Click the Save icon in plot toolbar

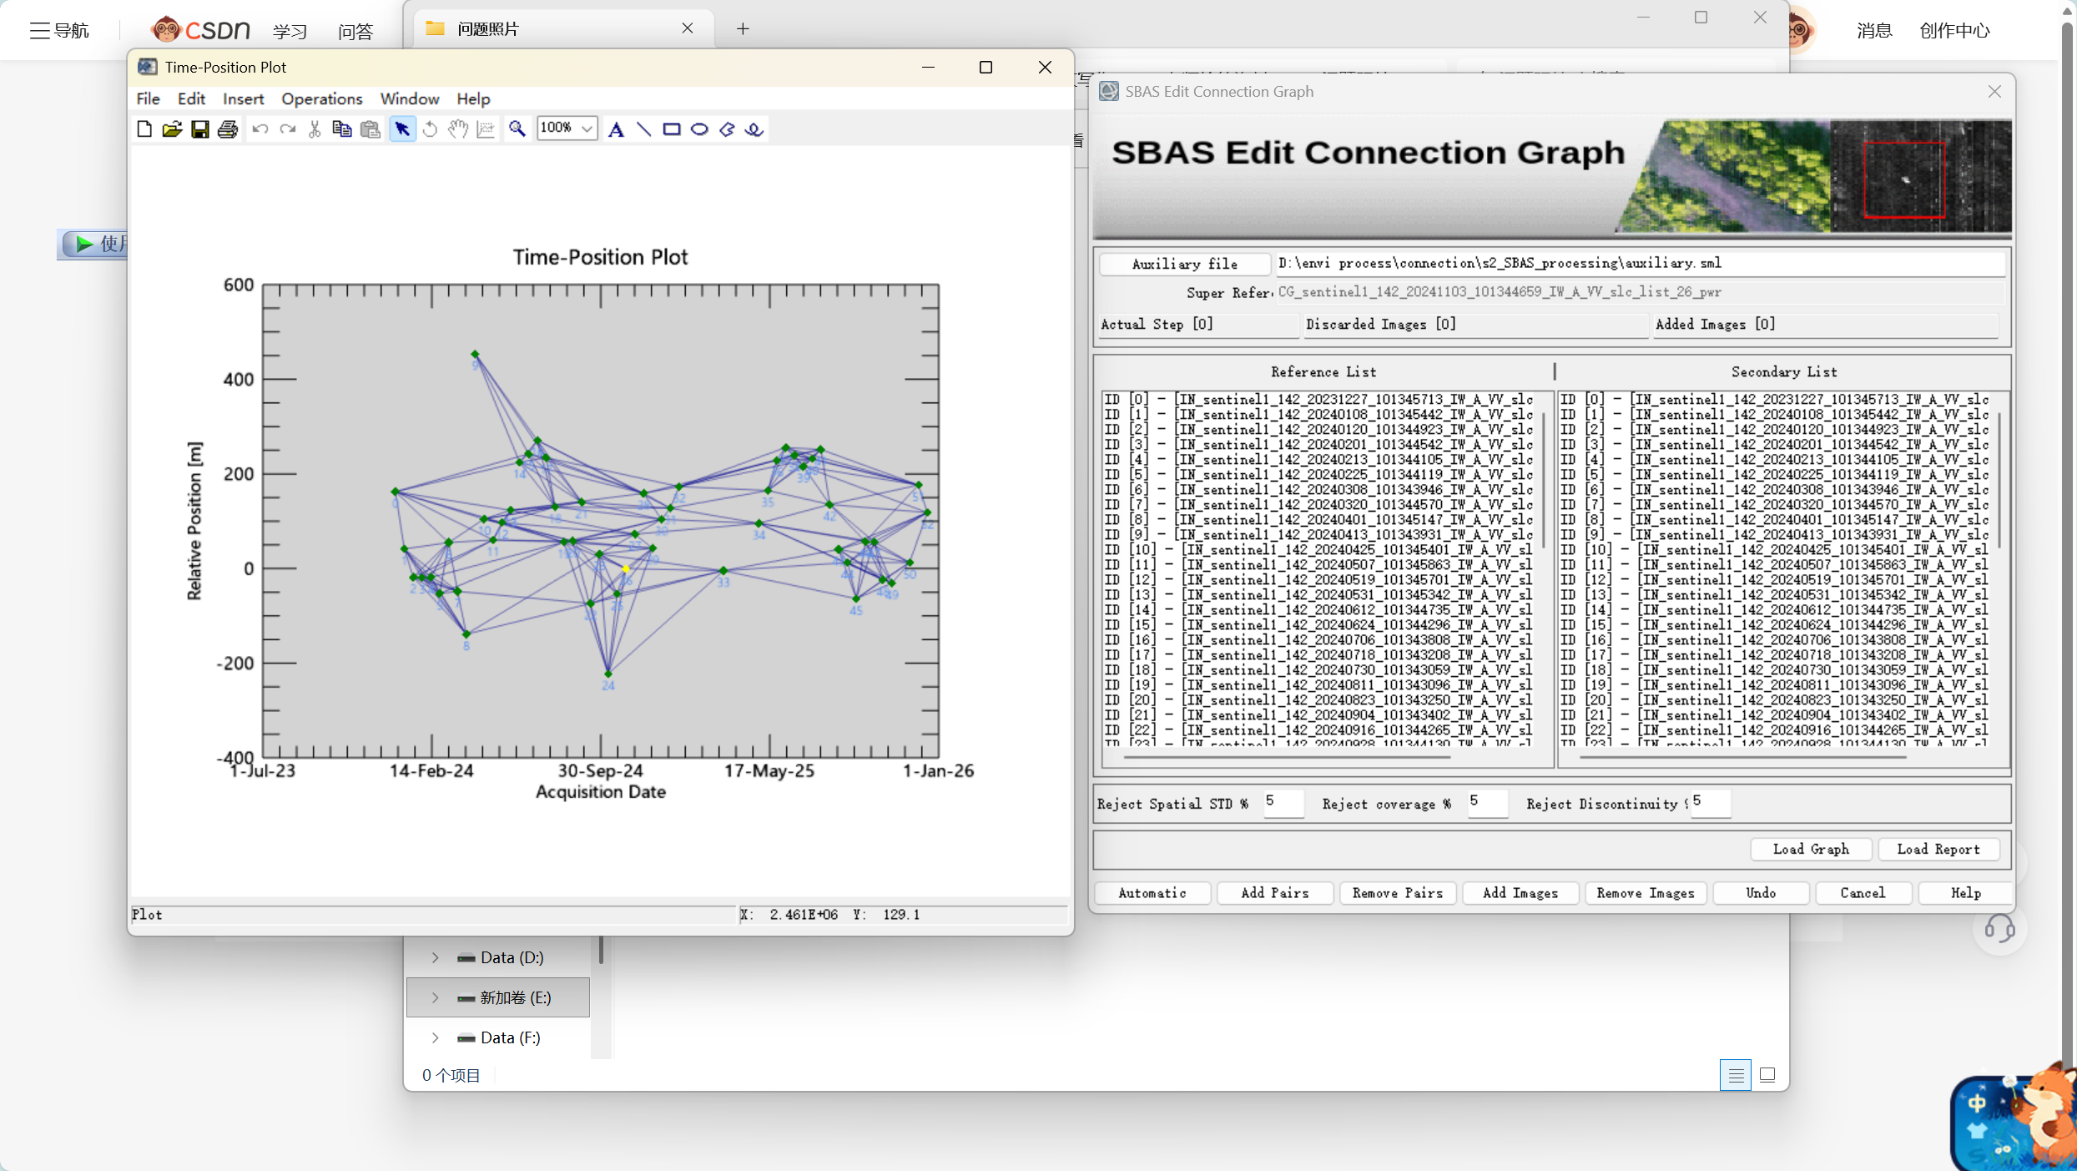199,129
